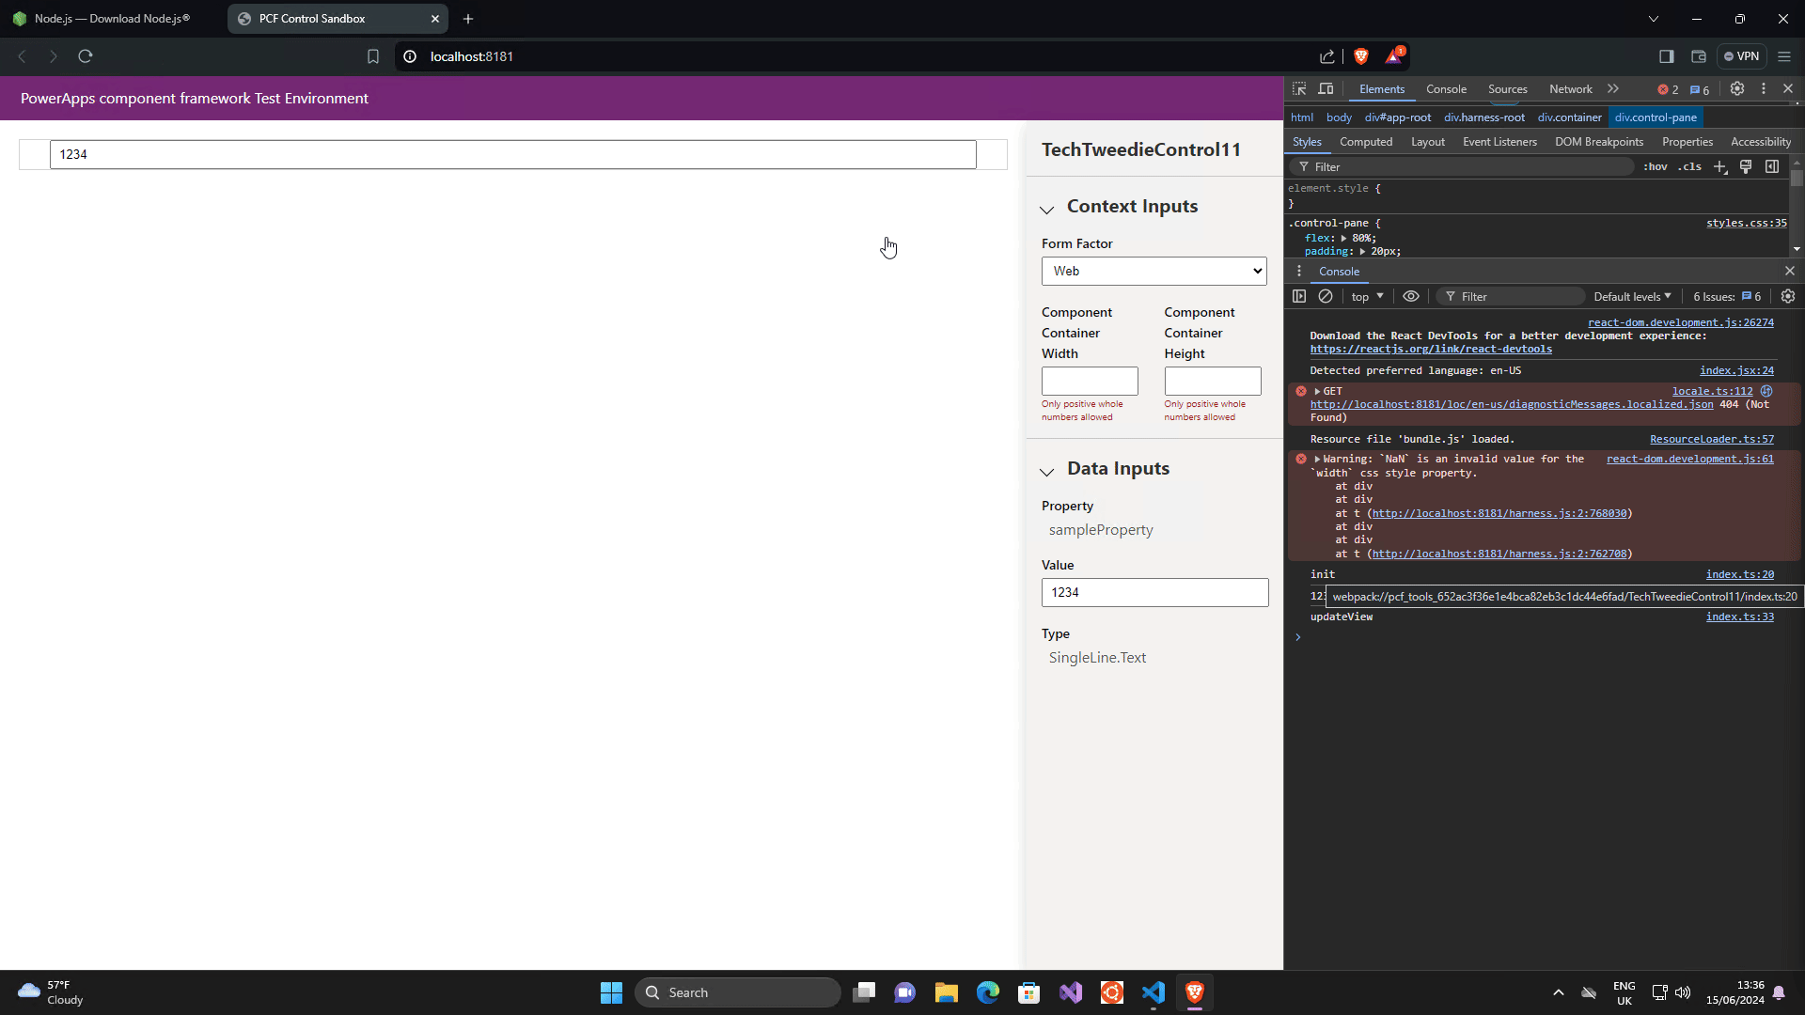Click the Component Container Width input field
1805x1015 pixels.
point(1089,381)
